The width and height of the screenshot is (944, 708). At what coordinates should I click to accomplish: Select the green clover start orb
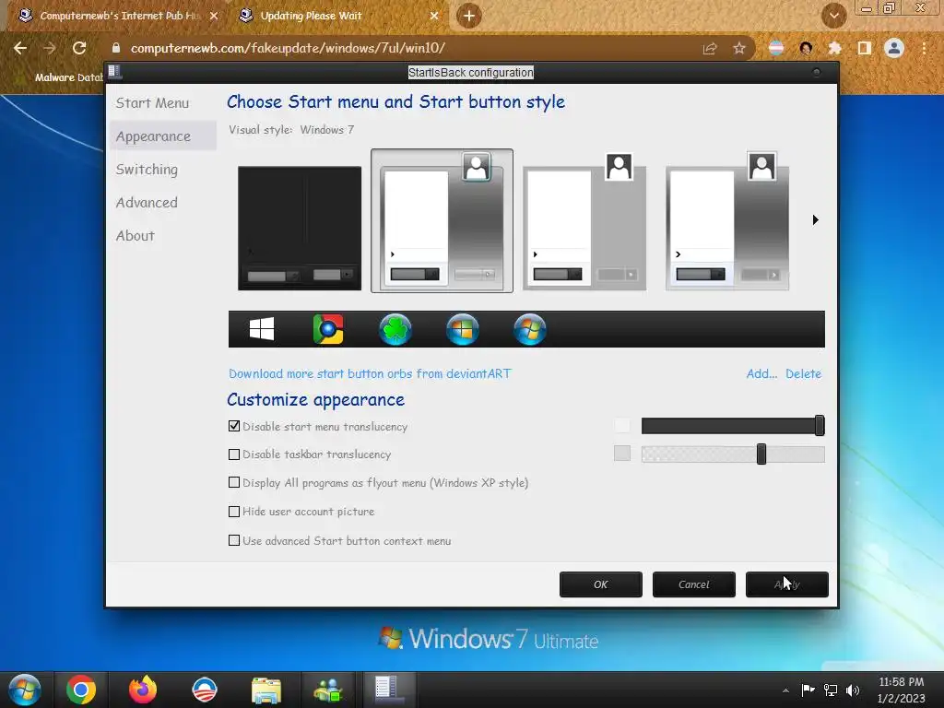click(x=395, y=329)
